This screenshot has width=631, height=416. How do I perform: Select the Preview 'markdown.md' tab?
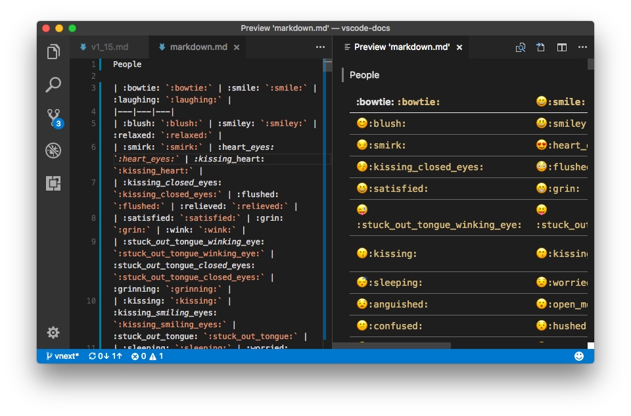(401, 47)
